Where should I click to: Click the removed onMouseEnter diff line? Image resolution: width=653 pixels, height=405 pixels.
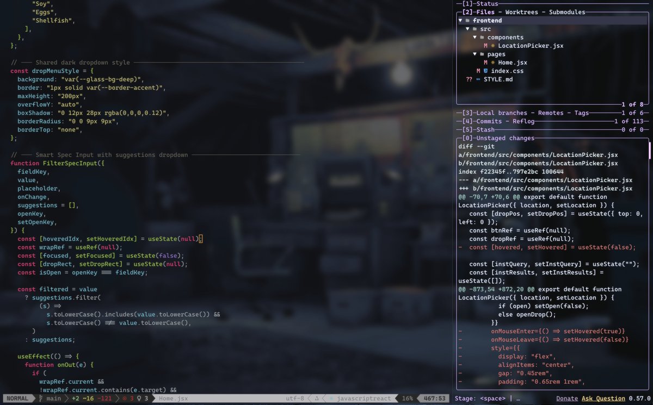click(x=543, y=332)
